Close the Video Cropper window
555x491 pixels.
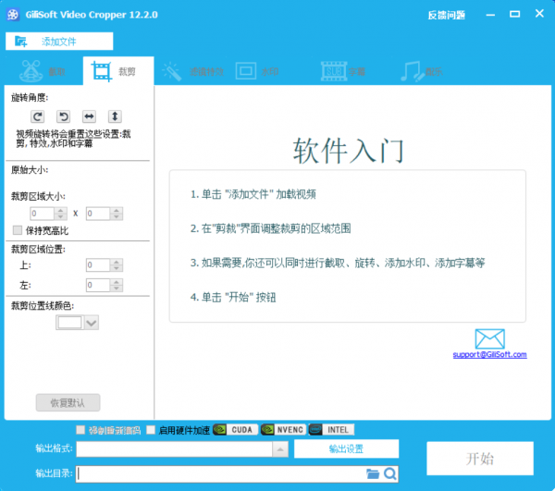coord(539,14)
